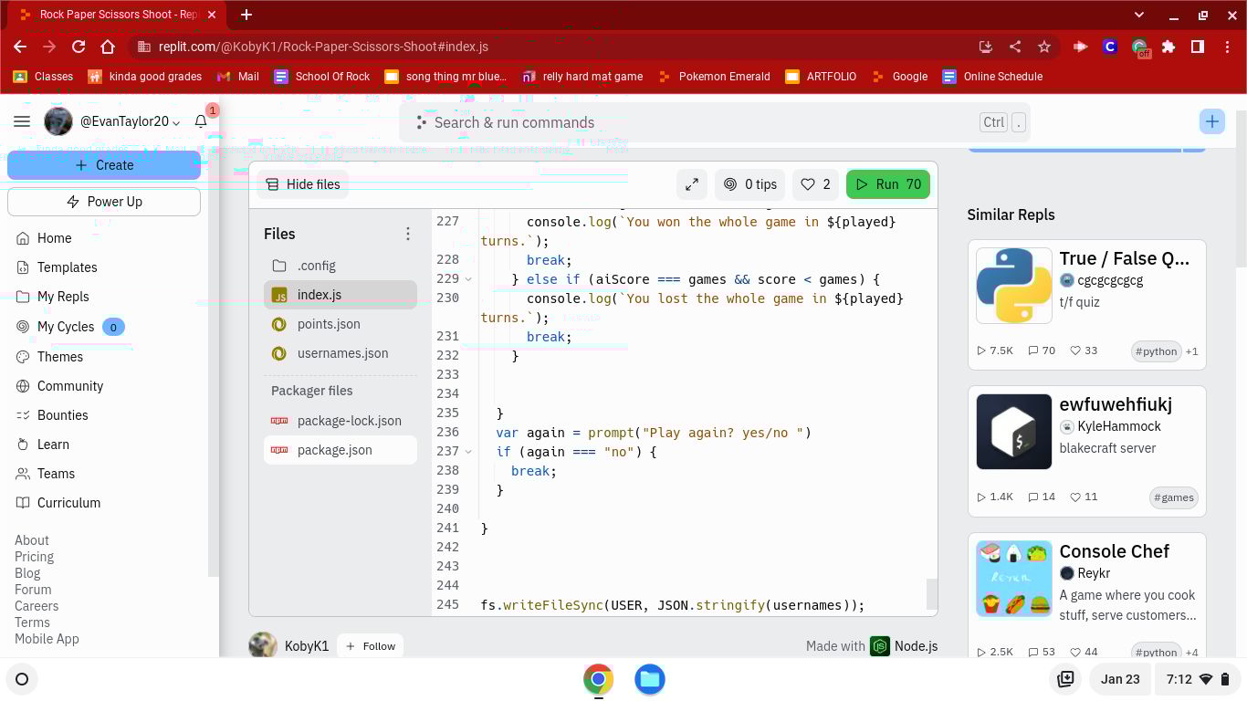Collapse code fold arrow at line 237
1247x701 pixels.
(x=468, y=452)
